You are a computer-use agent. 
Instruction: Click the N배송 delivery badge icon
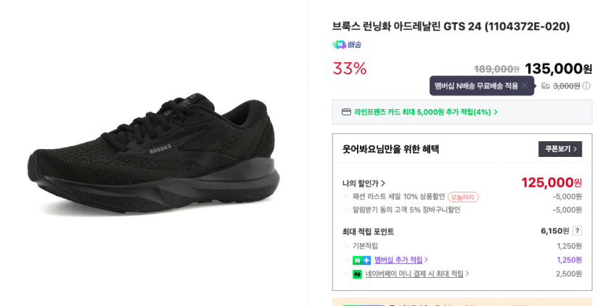click(x=340, y=45)
